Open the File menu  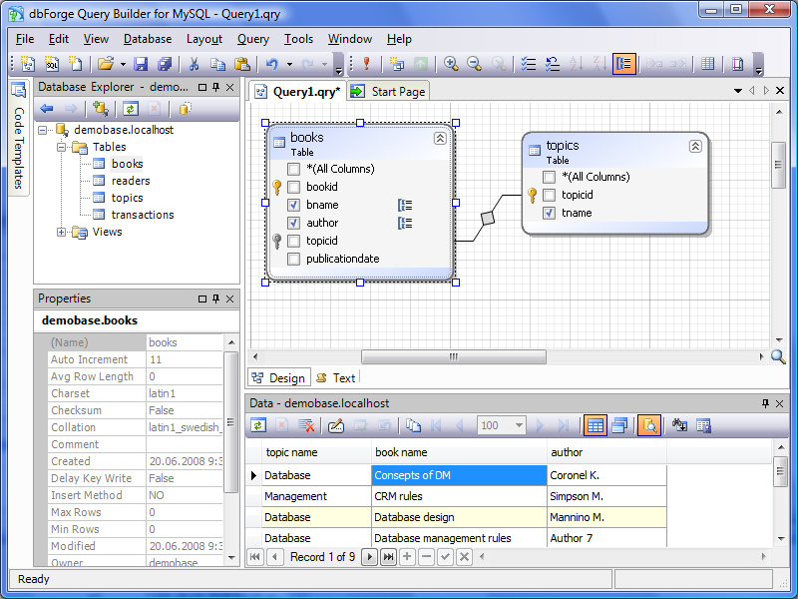point(25,39)
